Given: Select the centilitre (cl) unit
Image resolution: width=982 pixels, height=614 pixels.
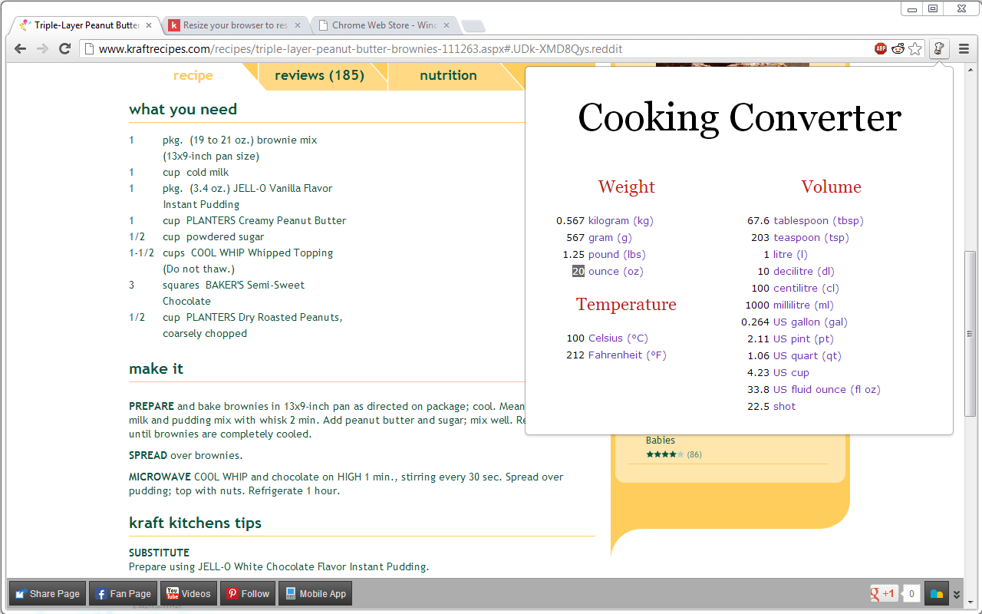Looking at the screenshot, I should click(806, 288).
